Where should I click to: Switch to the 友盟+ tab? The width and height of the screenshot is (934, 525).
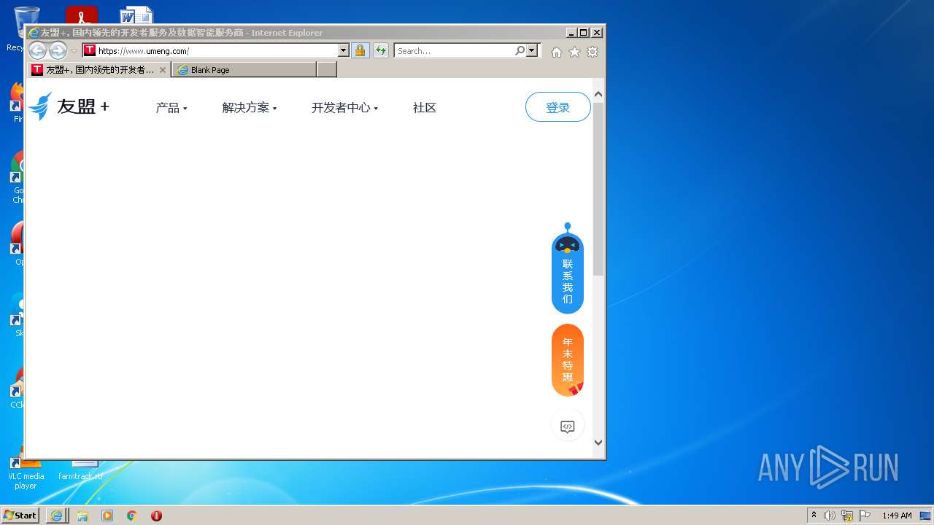click(99, 70)
